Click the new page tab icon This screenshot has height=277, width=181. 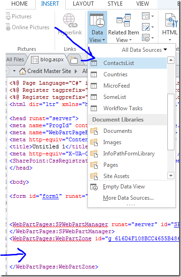tap(74, 60)
